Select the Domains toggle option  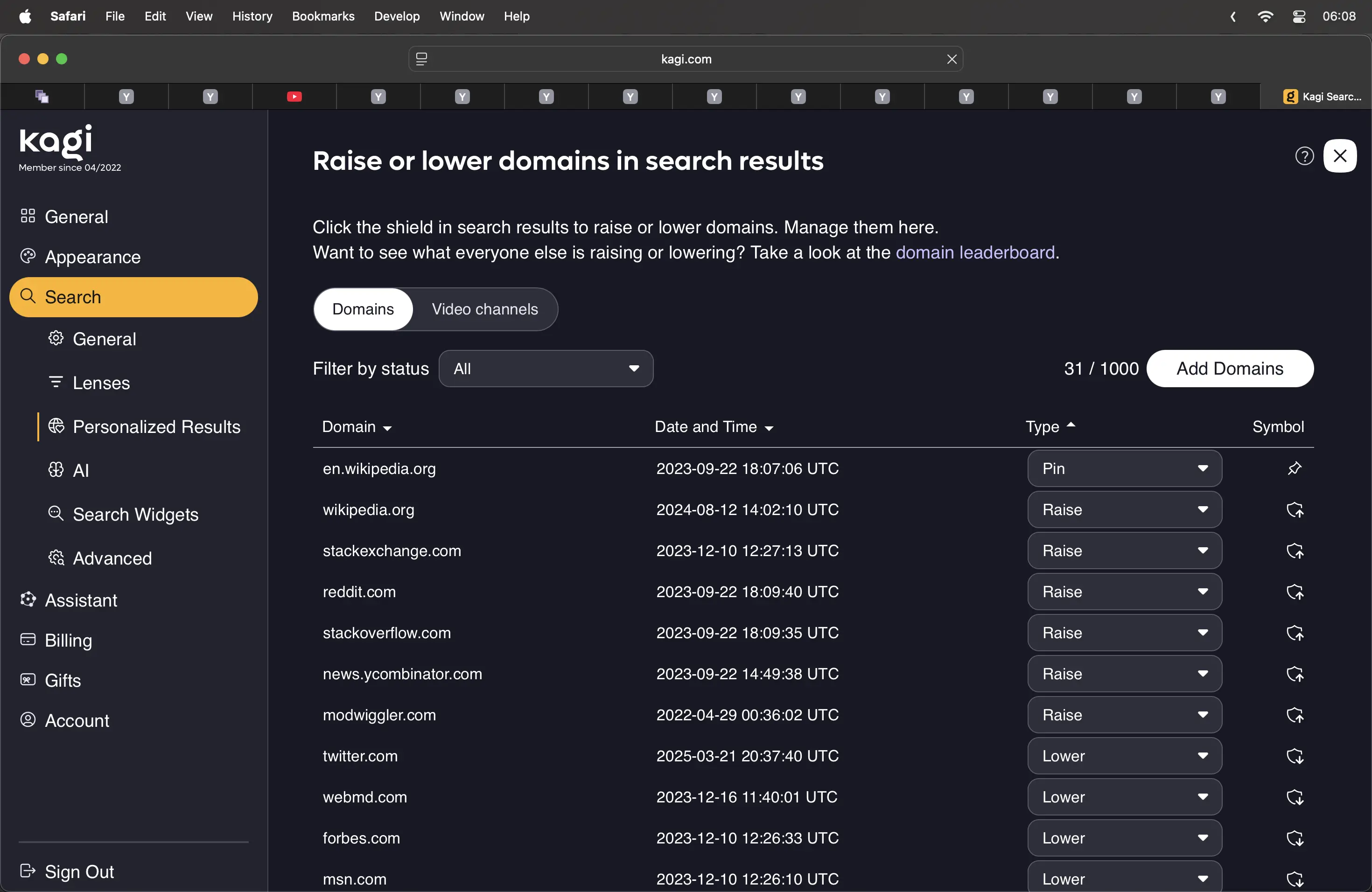[x=363, y=309]
